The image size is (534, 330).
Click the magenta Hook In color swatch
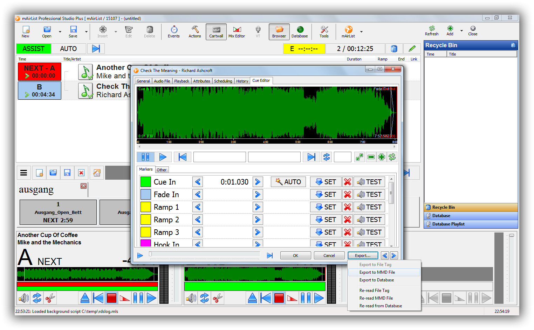pyautogui.click(x=145, y=243)
